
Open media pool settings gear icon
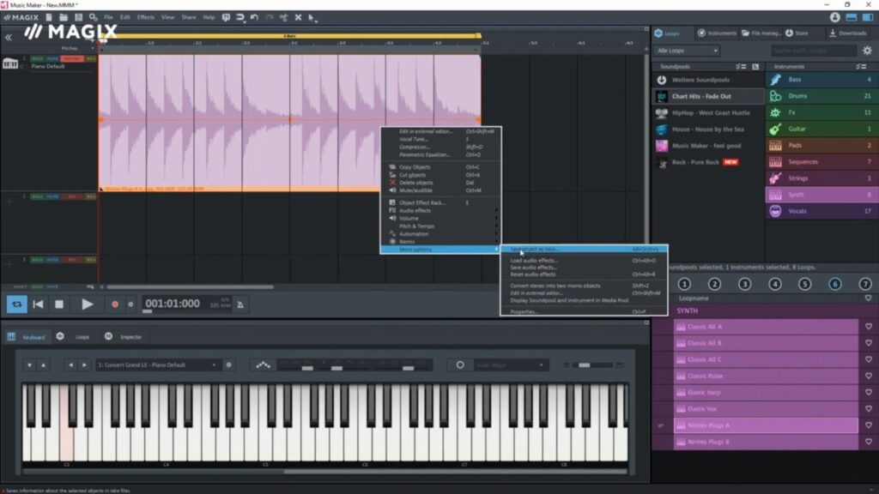867,51
